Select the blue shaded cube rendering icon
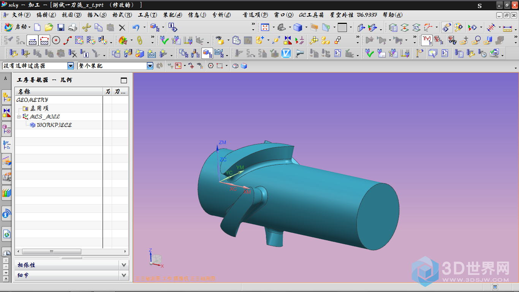The height and width of the screenshot is (292, 519). (298, 27)
